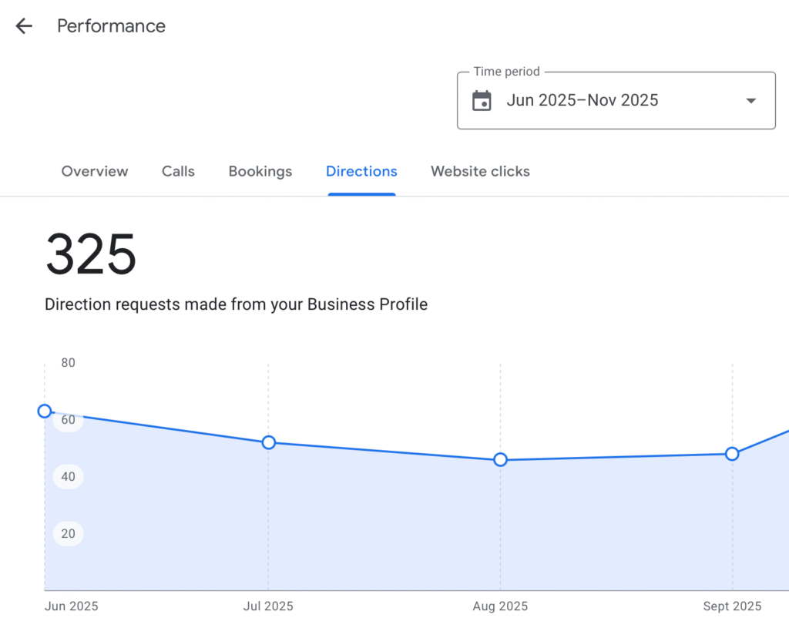Click the Direction requests description text
The height and width of the screenshot is (628, 789).
[x=236, y=304]
